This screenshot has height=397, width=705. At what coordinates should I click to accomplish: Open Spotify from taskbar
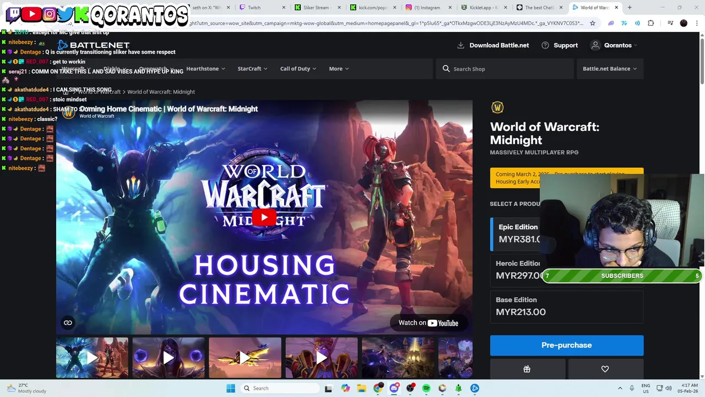[x=426, y=388]
